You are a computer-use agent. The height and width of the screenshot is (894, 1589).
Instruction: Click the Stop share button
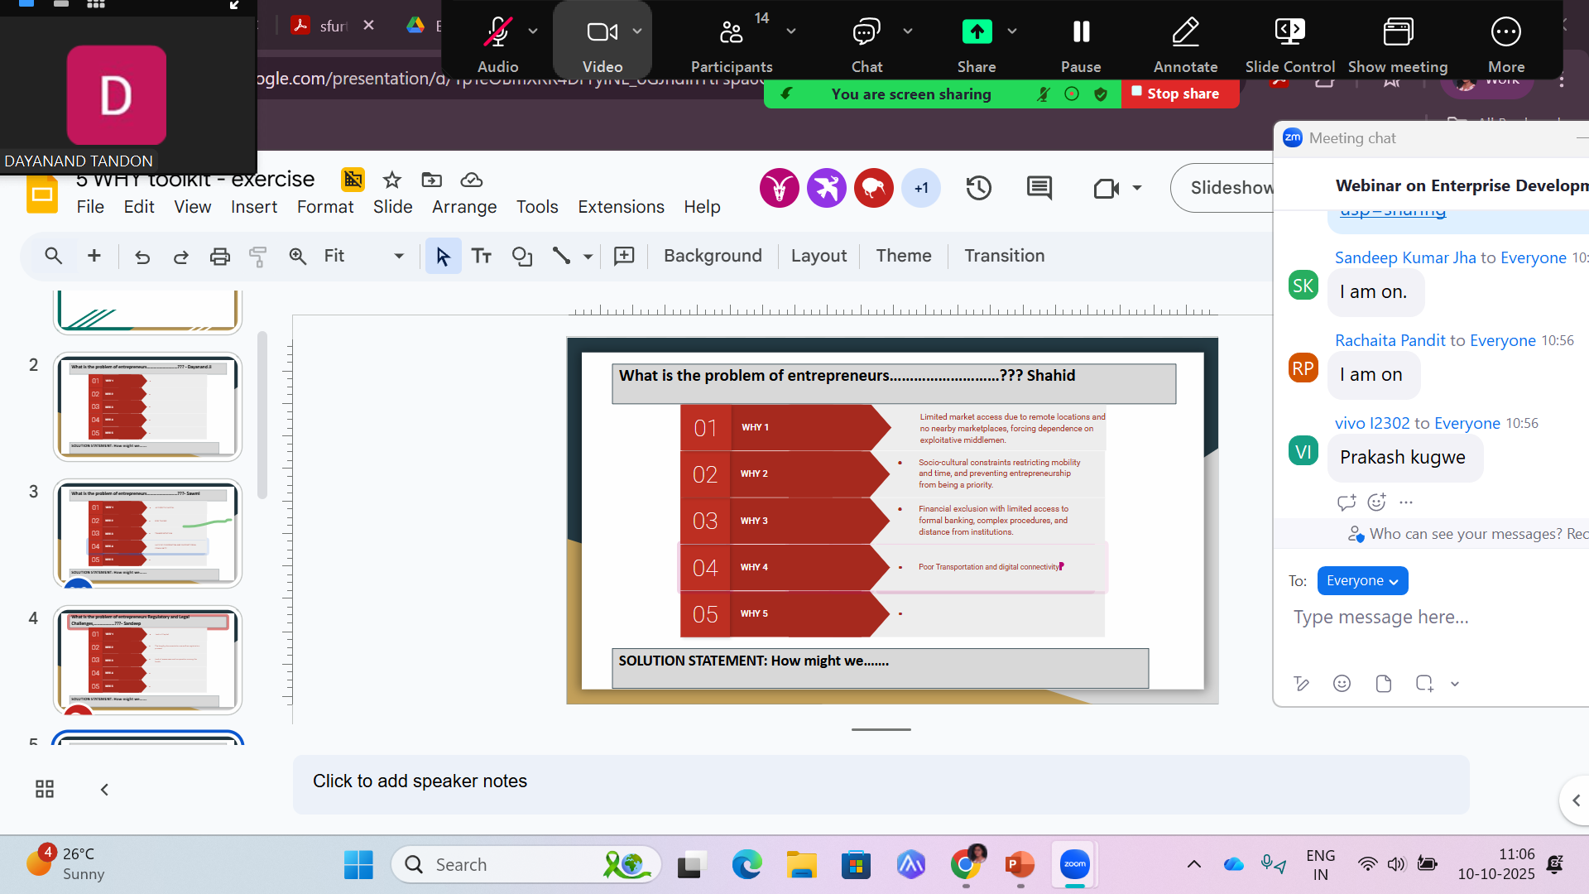coord(1181,94)
